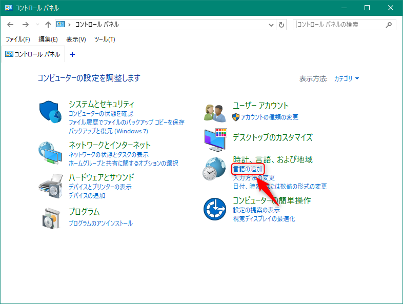Click the Ease of Access icon
Image resolution: width=403 pixels, height=304 pixels.
[215, 209]
